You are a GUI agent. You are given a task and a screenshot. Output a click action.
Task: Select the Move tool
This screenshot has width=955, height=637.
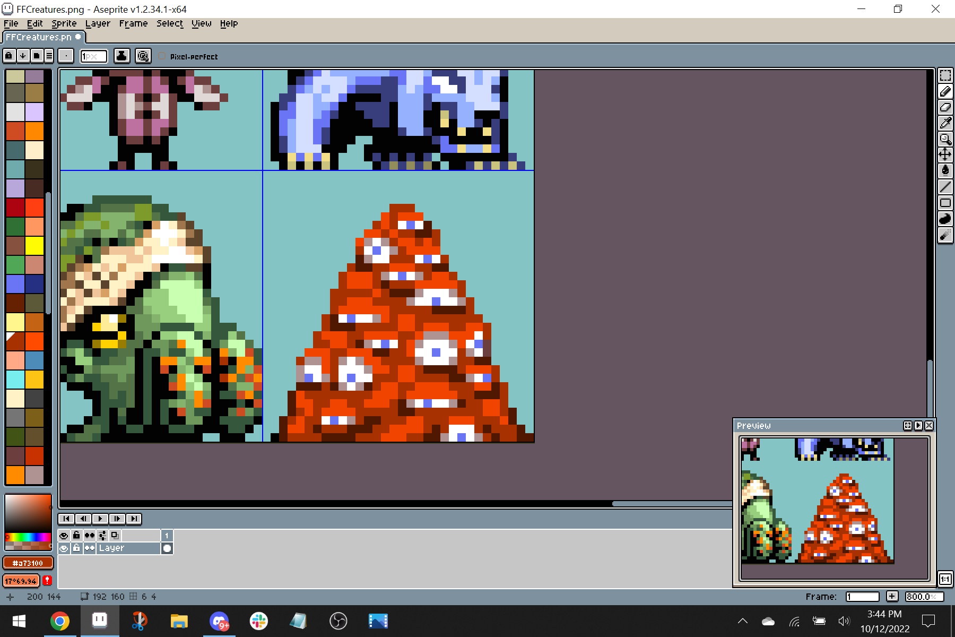tap(945, 155)
